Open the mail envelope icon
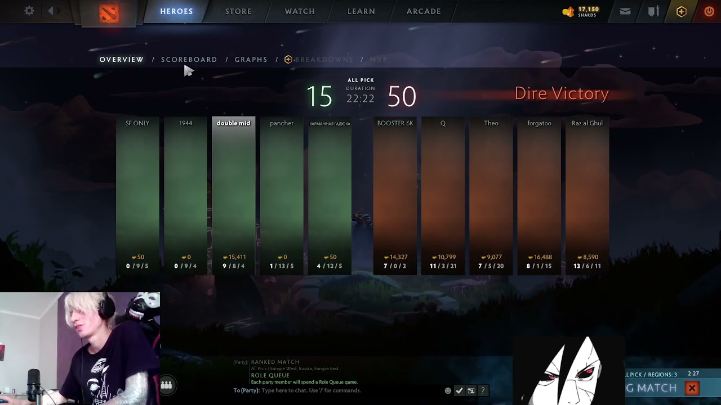The image size is (721, 405). click(x=625, y=11)
